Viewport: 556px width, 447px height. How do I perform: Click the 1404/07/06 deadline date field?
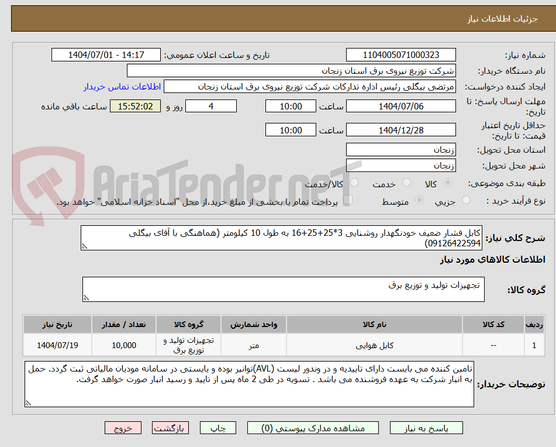point(401,106)
